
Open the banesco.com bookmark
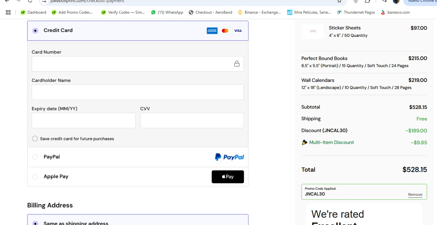pyautogui.click(x=395, y=12)
